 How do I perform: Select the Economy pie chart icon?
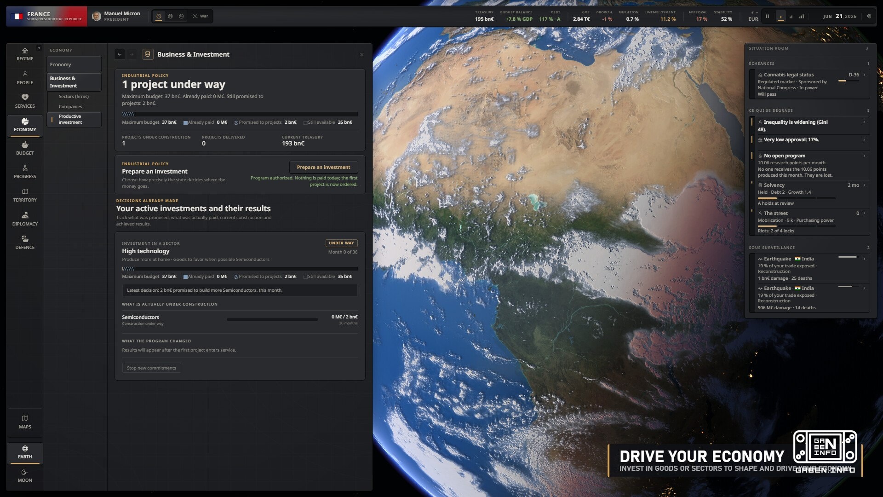coord(25,121)
